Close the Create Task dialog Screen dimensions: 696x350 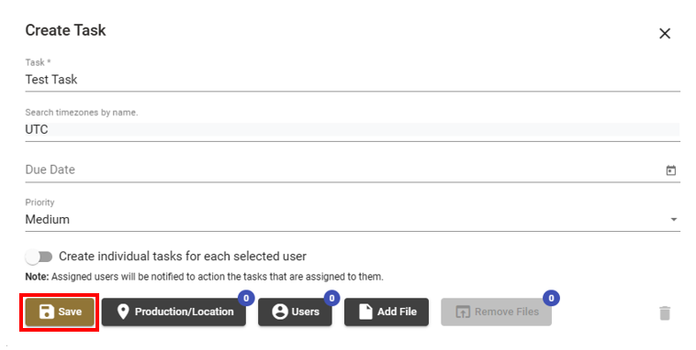click(665, 33)
